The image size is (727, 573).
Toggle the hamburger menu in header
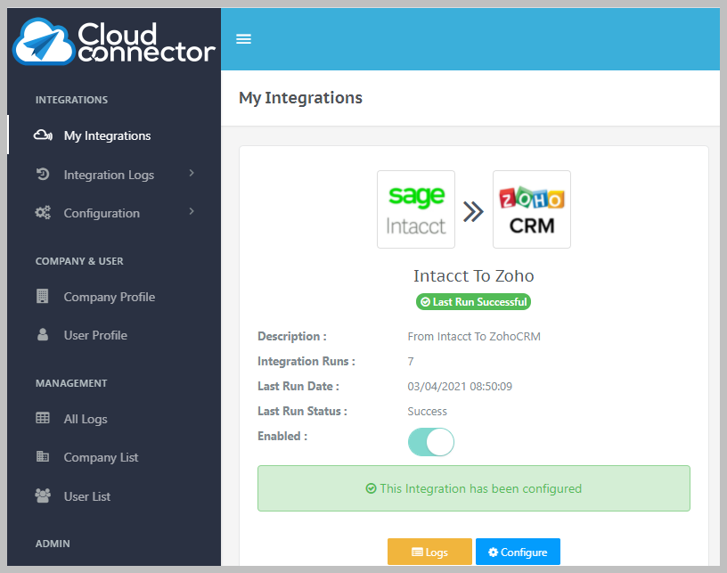[x=243, y=39]
